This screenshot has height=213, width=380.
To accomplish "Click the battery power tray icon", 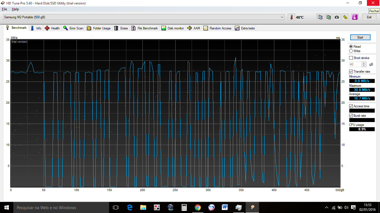I will [340, 207].
